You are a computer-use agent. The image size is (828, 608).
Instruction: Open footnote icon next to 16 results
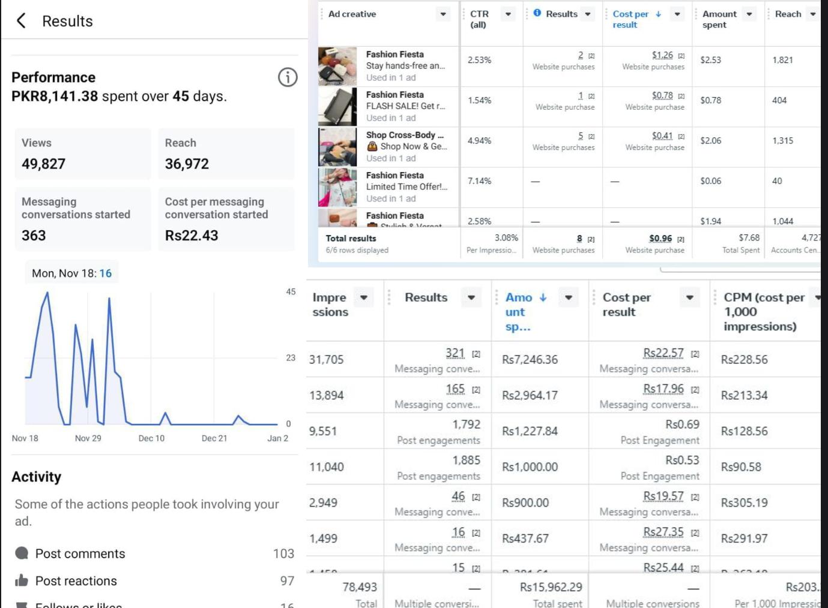point(476,533)
